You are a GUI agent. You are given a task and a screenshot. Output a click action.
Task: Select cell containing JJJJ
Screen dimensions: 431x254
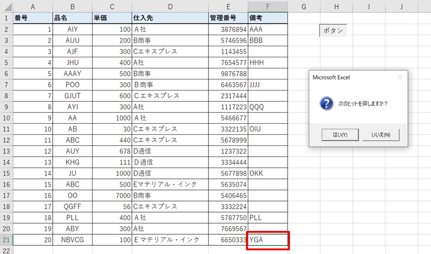click(268, 85)
